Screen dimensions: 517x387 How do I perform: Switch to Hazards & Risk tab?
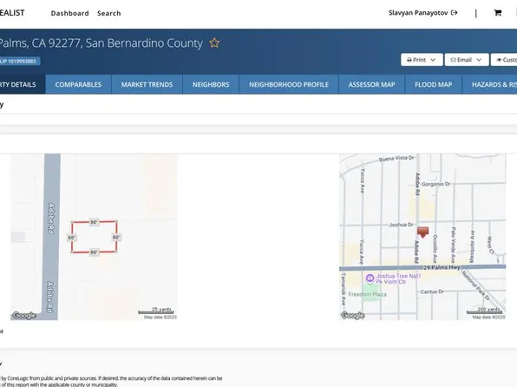490,84
